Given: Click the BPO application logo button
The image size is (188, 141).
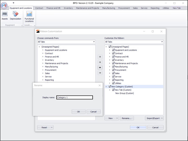Looking at the screenshot, I should 4,5.
